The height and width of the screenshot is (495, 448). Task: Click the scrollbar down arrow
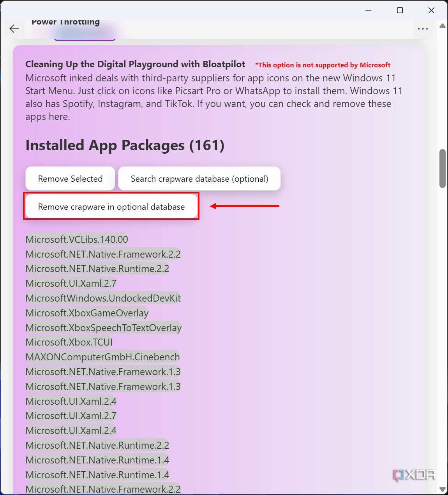443,489
